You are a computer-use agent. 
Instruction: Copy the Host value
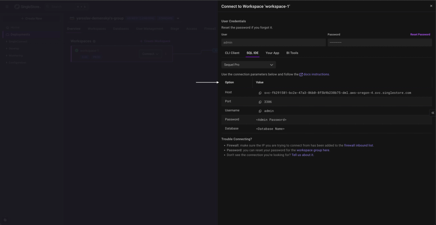[x=260, y=93]
